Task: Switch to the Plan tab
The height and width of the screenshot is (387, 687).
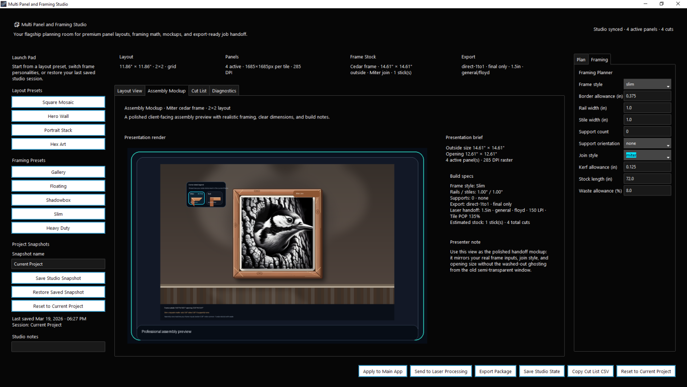Action: [581, 60]
